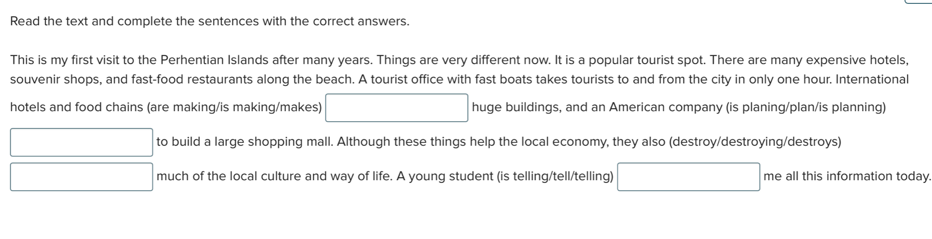Click the partially visible button in top-right corner
Screen dimensions: 932x239
[x=918, y=1]
